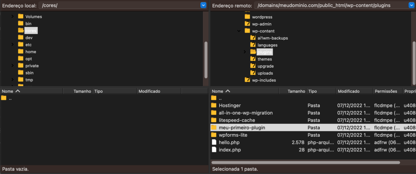Open the remote address dropdown arrow
Screen dimensions: 416x174
[412, 5]
